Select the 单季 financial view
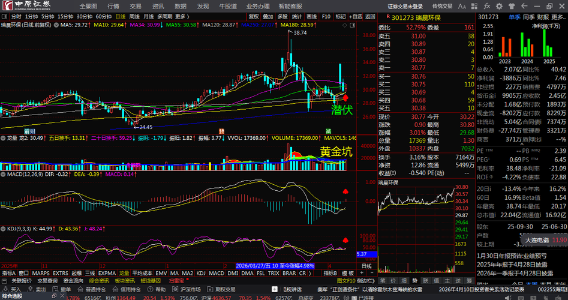Viewport: 568px width, 300px height. pyautogui.click(x=515, y=17)
